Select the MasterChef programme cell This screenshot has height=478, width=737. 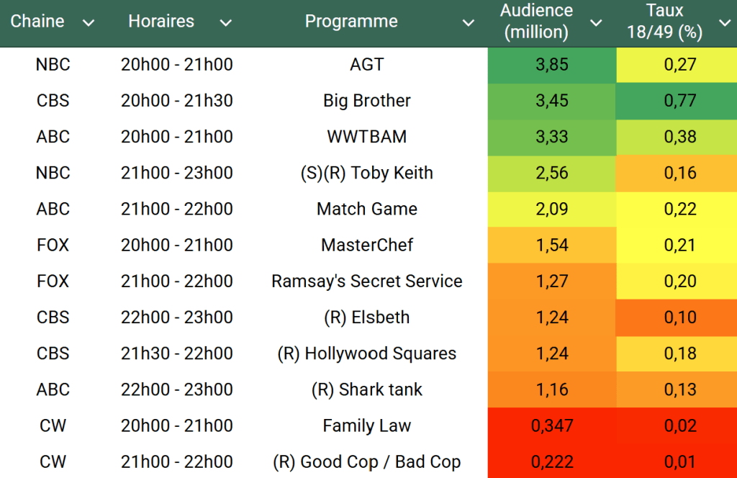coord(367,245)
